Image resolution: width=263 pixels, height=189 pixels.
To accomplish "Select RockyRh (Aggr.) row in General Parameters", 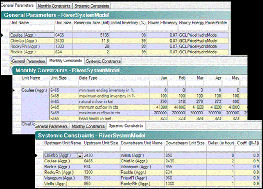I will click(x=119, y=46).
